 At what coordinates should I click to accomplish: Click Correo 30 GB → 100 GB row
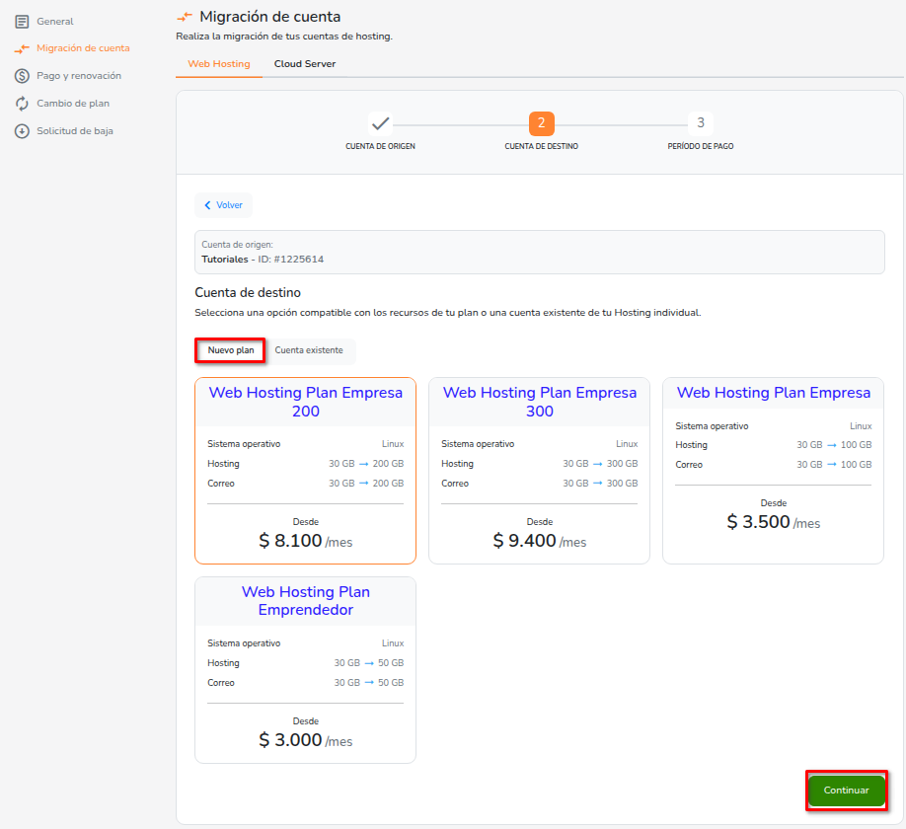773,465
